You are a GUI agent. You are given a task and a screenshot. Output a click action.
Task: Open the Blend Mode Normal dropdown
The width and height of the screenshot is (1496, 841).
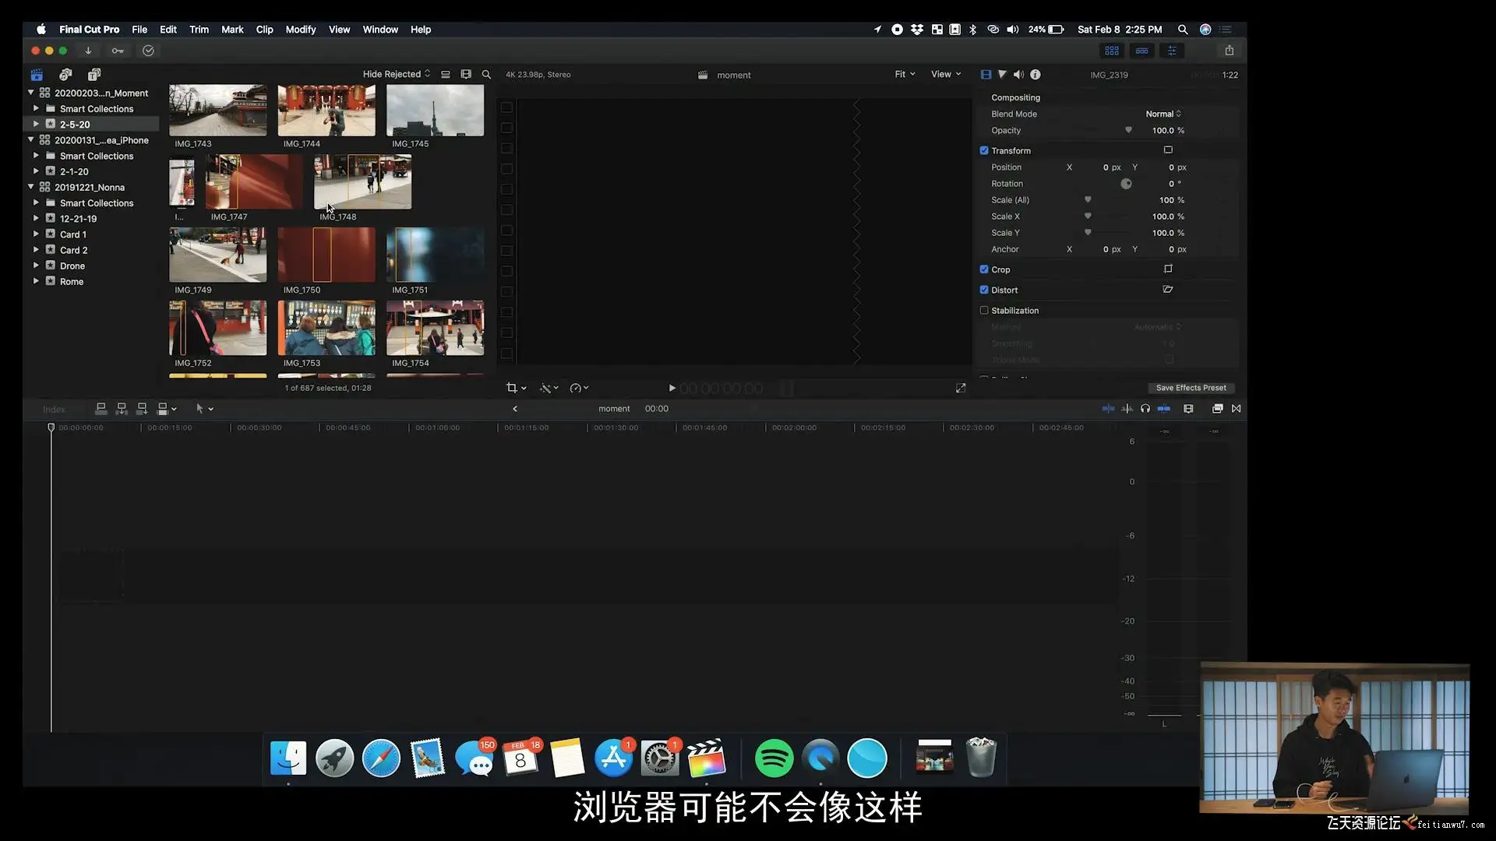1163,114
